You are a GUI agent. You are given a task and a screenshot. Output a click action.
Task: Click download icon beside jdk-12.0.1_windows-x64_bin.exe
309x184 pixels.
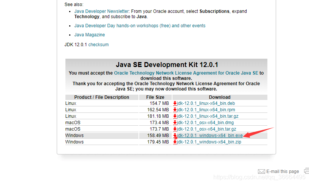tap(175, 136)
